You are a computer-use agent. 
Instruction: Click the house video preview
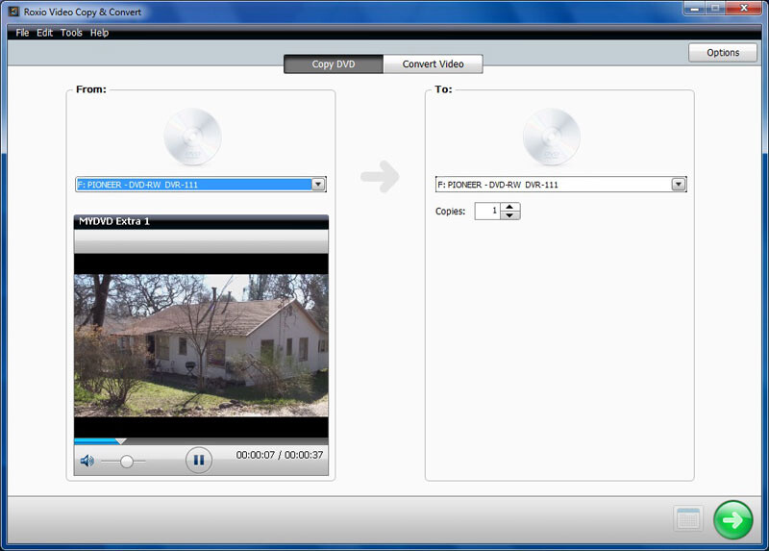pyautogui.click(x=201, y=345)
